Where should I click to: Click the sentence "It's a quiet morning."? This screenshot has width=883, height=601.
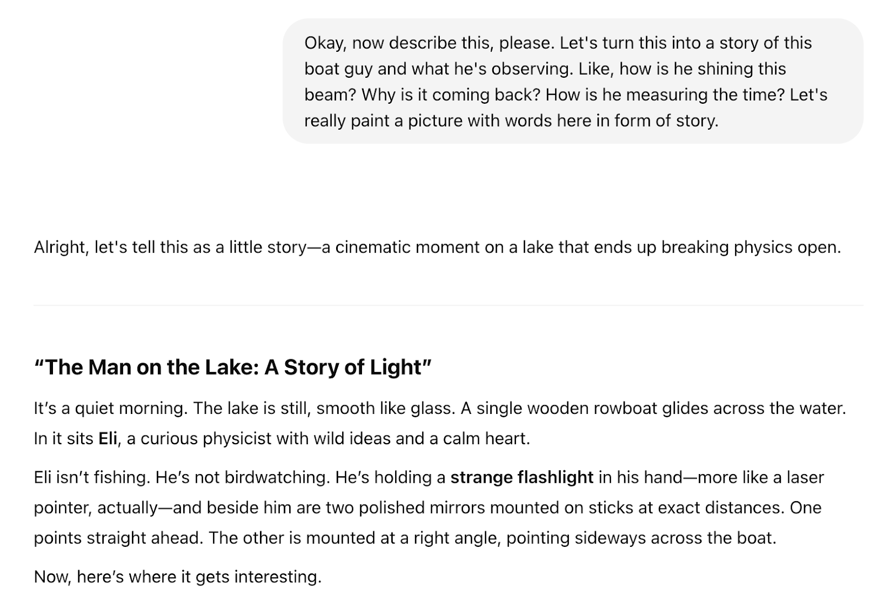tap(111, 408)
